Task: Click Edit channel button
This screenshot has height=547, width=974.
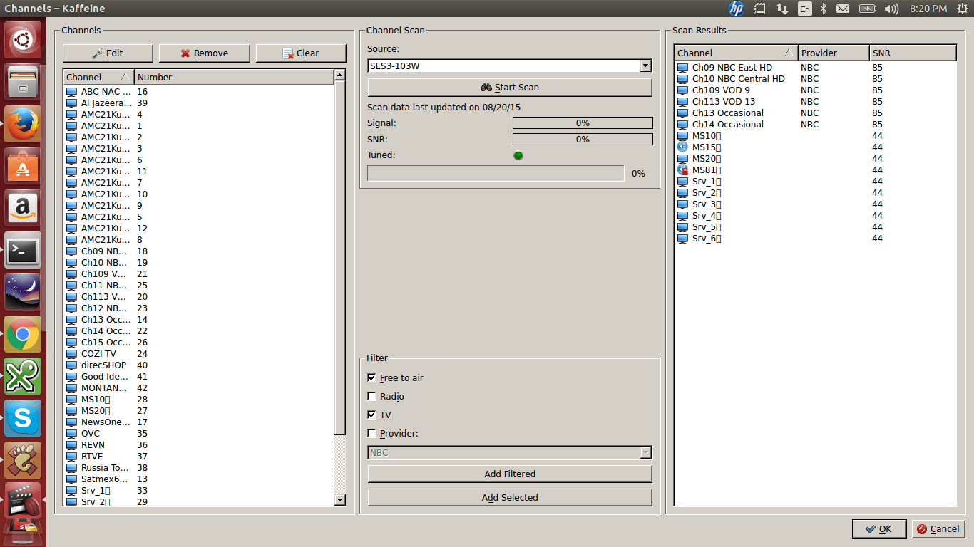Action: coord(108,53)
